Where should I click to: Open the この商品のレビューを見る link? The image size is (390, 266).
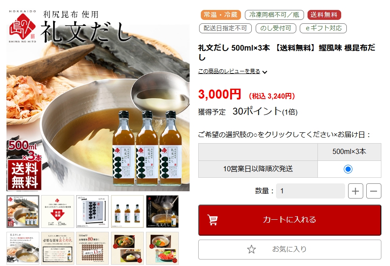tap(229, 71)
